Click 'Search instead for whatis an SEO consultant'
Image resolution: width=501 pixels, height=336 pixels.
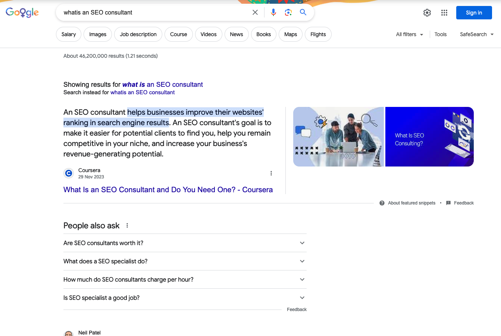[143, 92]
